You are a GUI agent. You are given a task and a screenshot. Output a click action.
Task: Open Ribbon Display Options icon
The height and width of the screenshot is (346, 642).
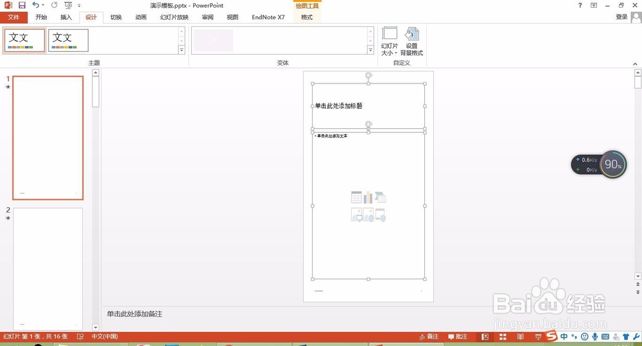[x=594, y=5]
